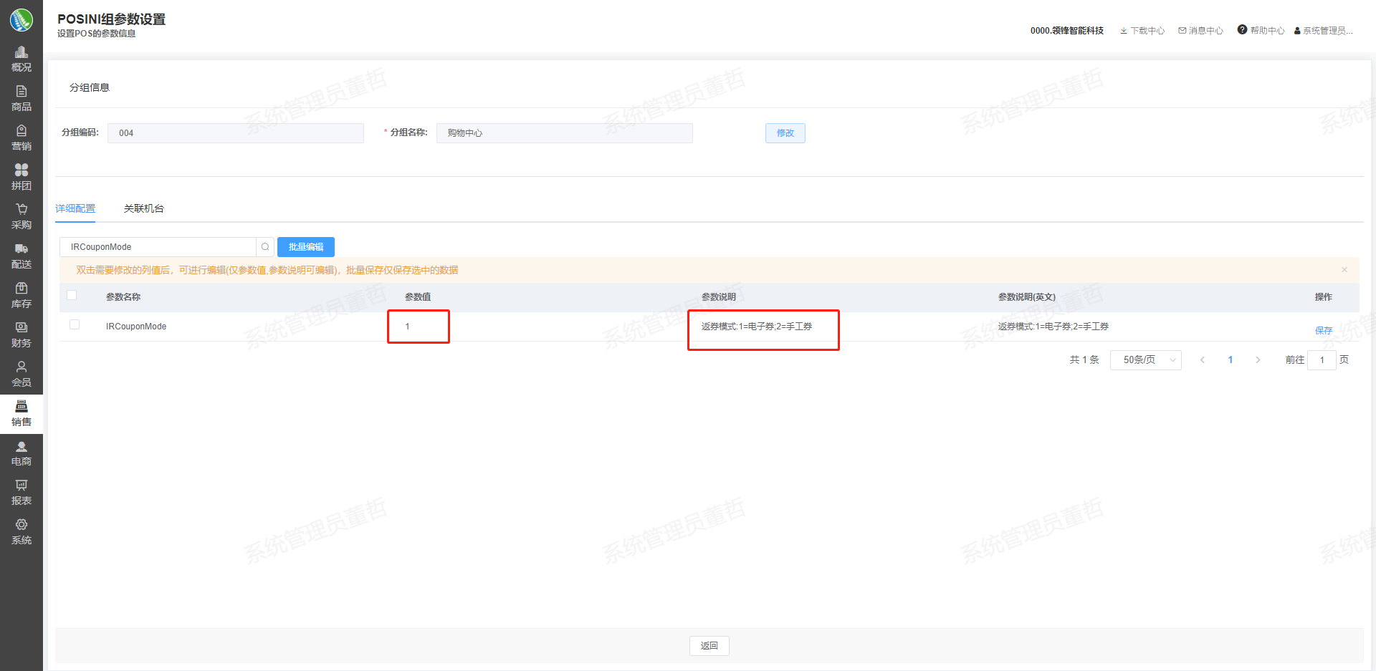Open the 系统管理员 user menu

(1324, 31)
